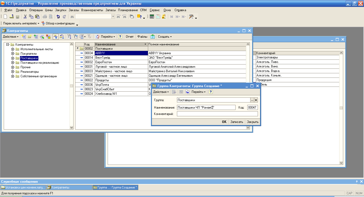Click the envelope @ email icon
This screenshot has height=197, width=364.
coord(153,37)
